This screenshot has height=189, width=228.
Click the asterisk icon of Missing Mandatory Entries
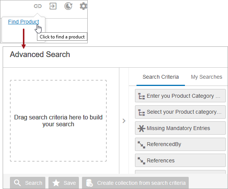[141, 129]
